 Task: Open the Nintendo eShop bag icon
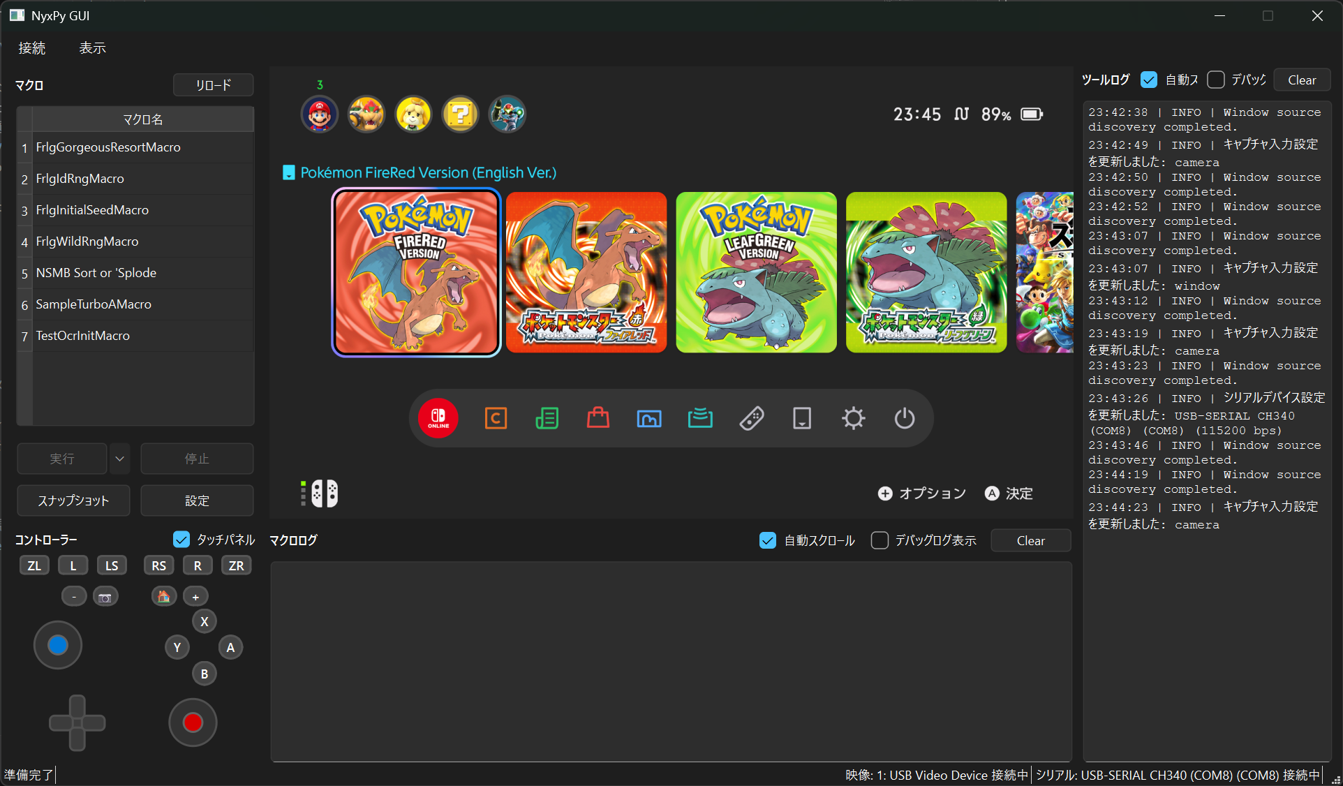pyautogui.click(x=598, y=418)
